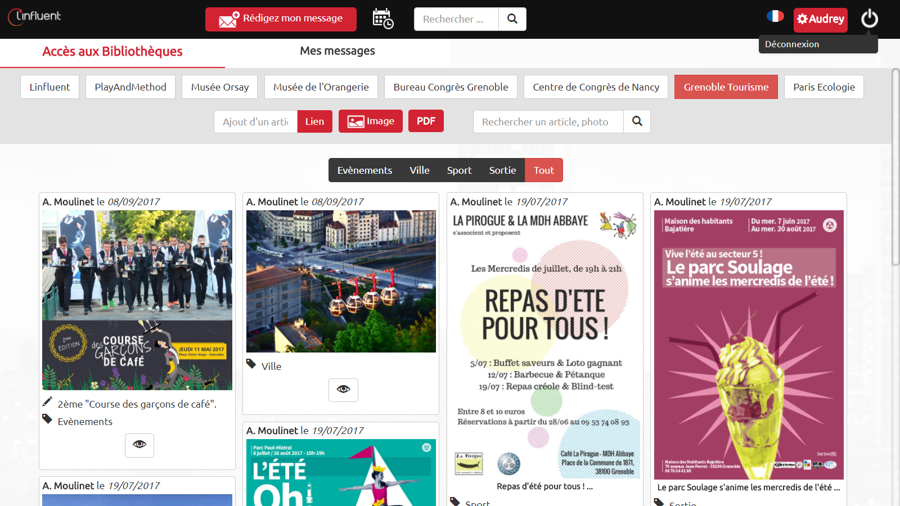Screen dimensions: 900x506
Task: Open the Audrey user settings menu
Action: pyautogui.click(x=820, y=20)
